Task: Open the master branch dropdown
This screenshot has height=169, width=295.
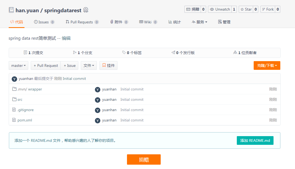Action: [18, 65]
